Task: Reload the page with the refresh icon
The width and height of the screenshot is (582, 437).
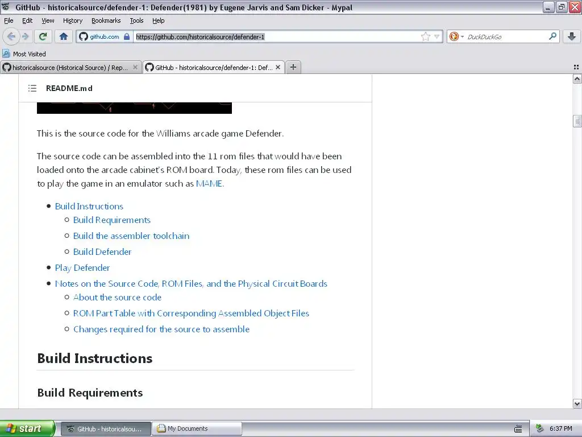Action: point(43,36)
